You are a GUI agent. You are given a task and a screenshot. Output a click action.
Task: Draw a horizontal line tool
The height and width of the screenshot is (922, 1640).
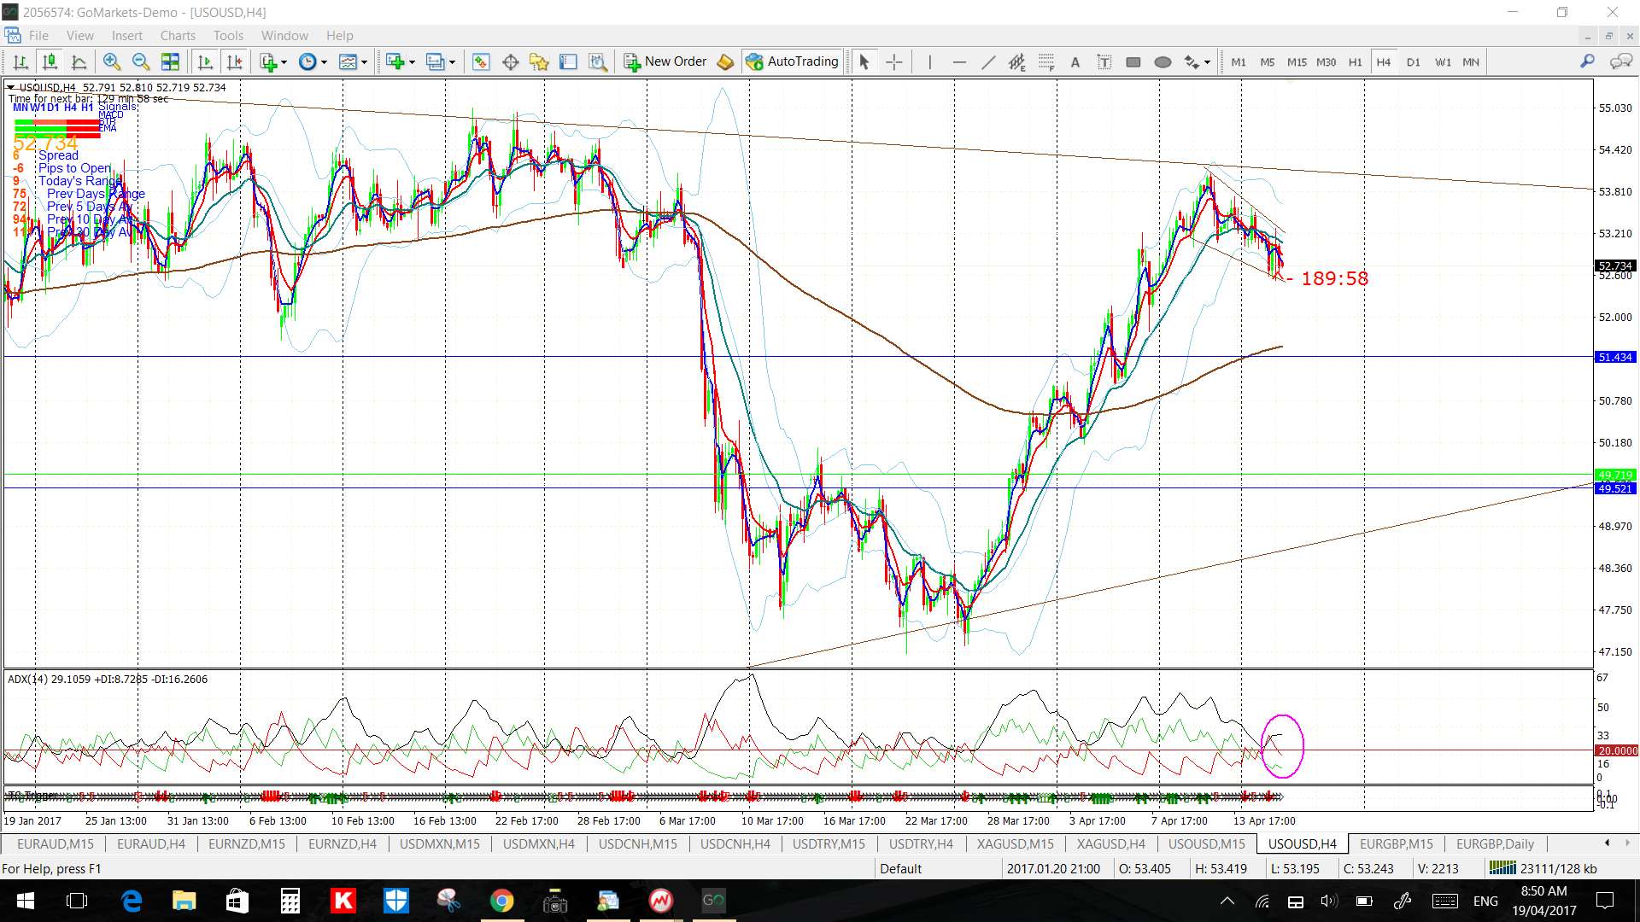959,61
